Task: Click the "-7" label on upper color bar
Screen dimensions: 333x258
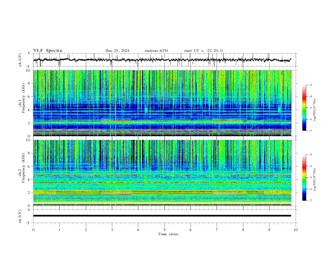Action: coord(310,131)
